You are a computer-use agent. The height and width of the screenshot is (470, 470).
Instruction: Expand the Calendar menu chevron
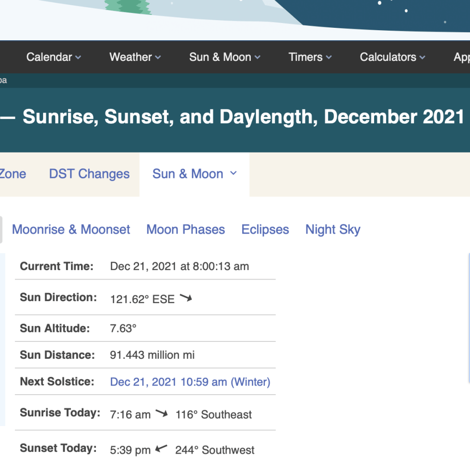tap(78, 58)
